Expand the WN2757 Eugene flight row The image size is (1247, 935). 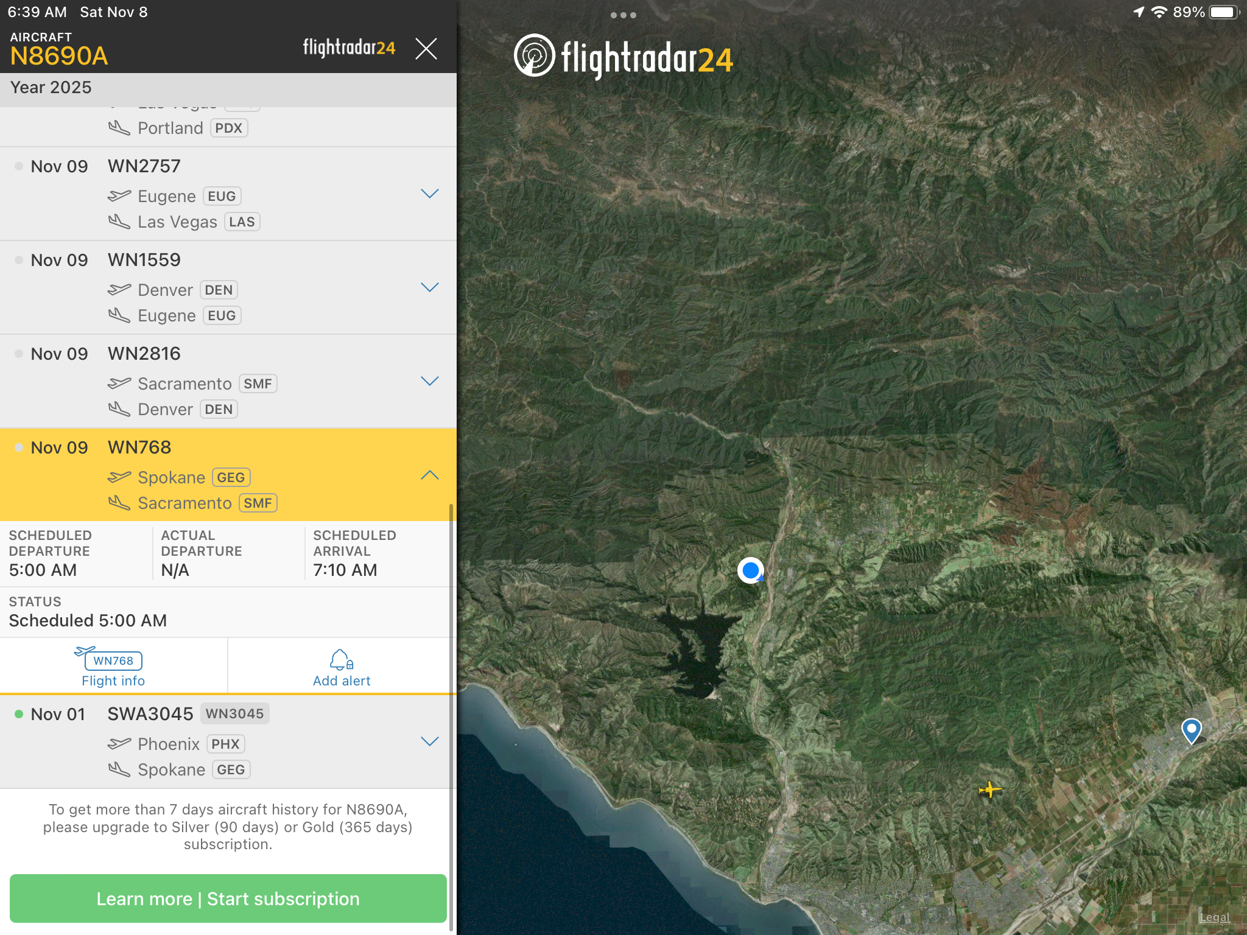click(x=430, y=194)
